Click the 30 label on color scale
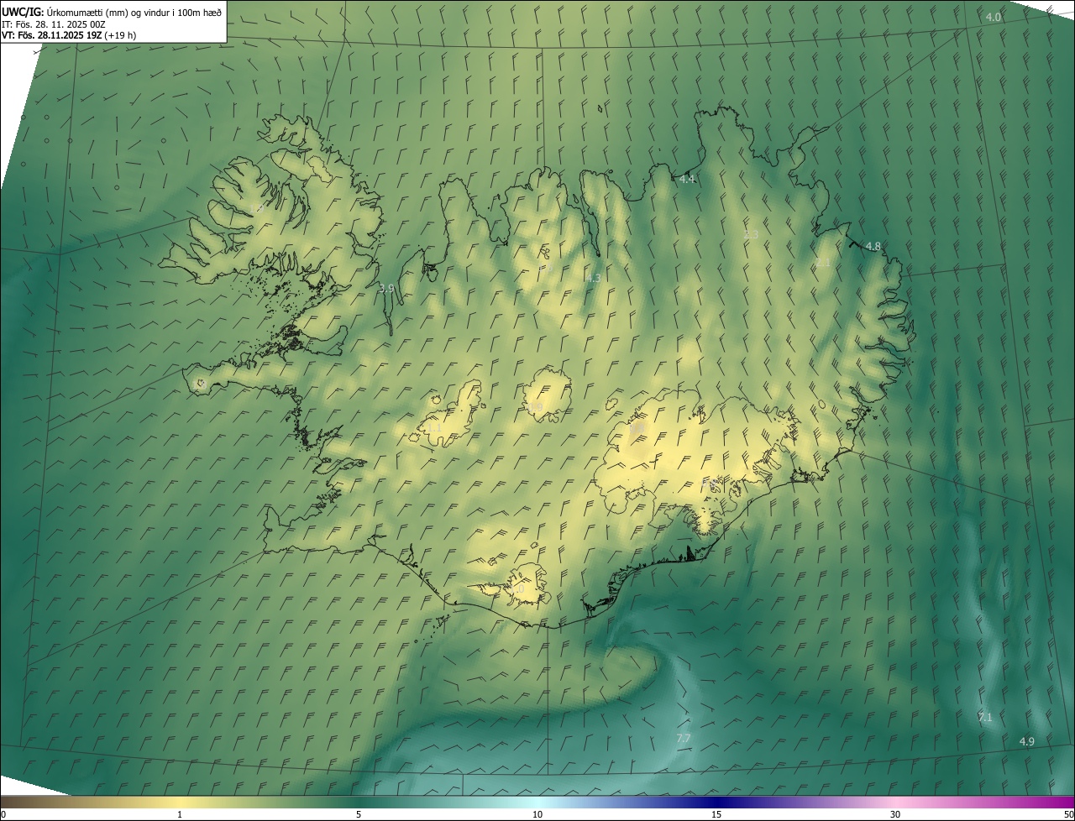1075x821 pixels. (895, 814)
